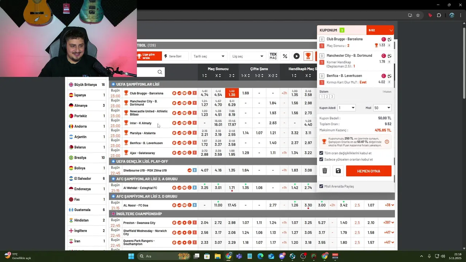Open the percent odds filter icon

click(285, 56)
